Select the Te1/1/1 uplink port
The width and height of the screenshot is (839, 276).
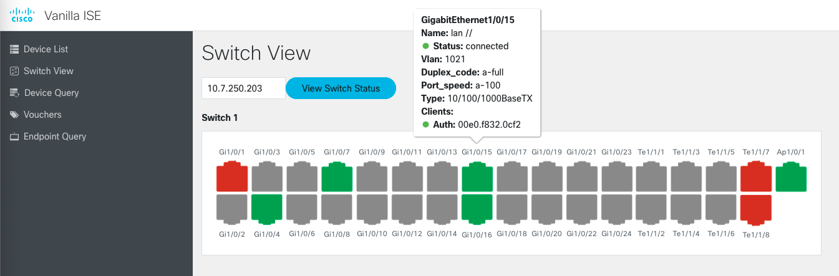[652, 176]
